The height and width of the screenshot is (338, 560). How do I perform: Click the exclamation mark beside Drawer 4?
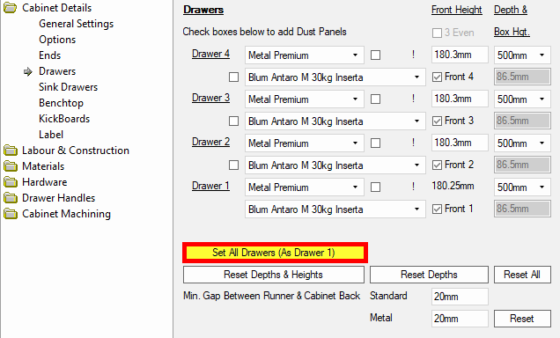413,55
